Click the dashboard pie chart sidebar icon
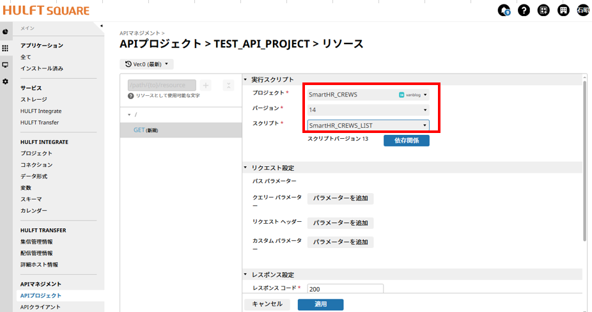This screenshot has width=592, height=312. (x=5, y=32)
